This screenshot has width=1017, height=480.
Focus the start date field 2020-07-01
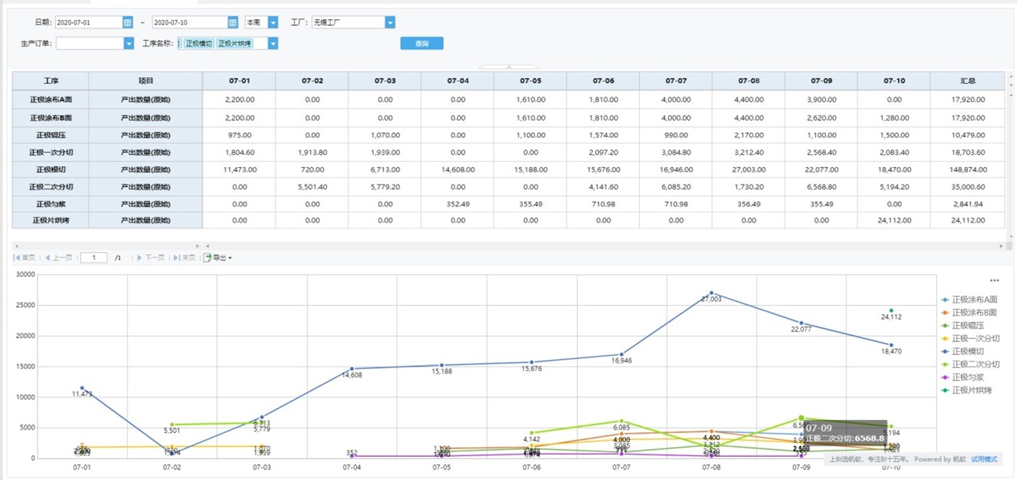[89, 22]
